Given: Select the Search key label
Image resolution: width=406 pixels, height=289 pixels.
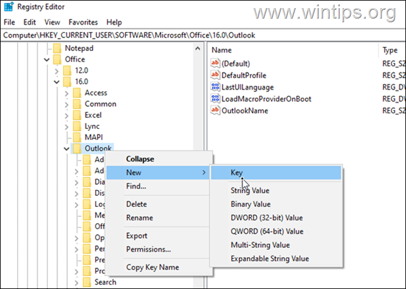Looking at the screenshot, I should click(x=105, y=282).
